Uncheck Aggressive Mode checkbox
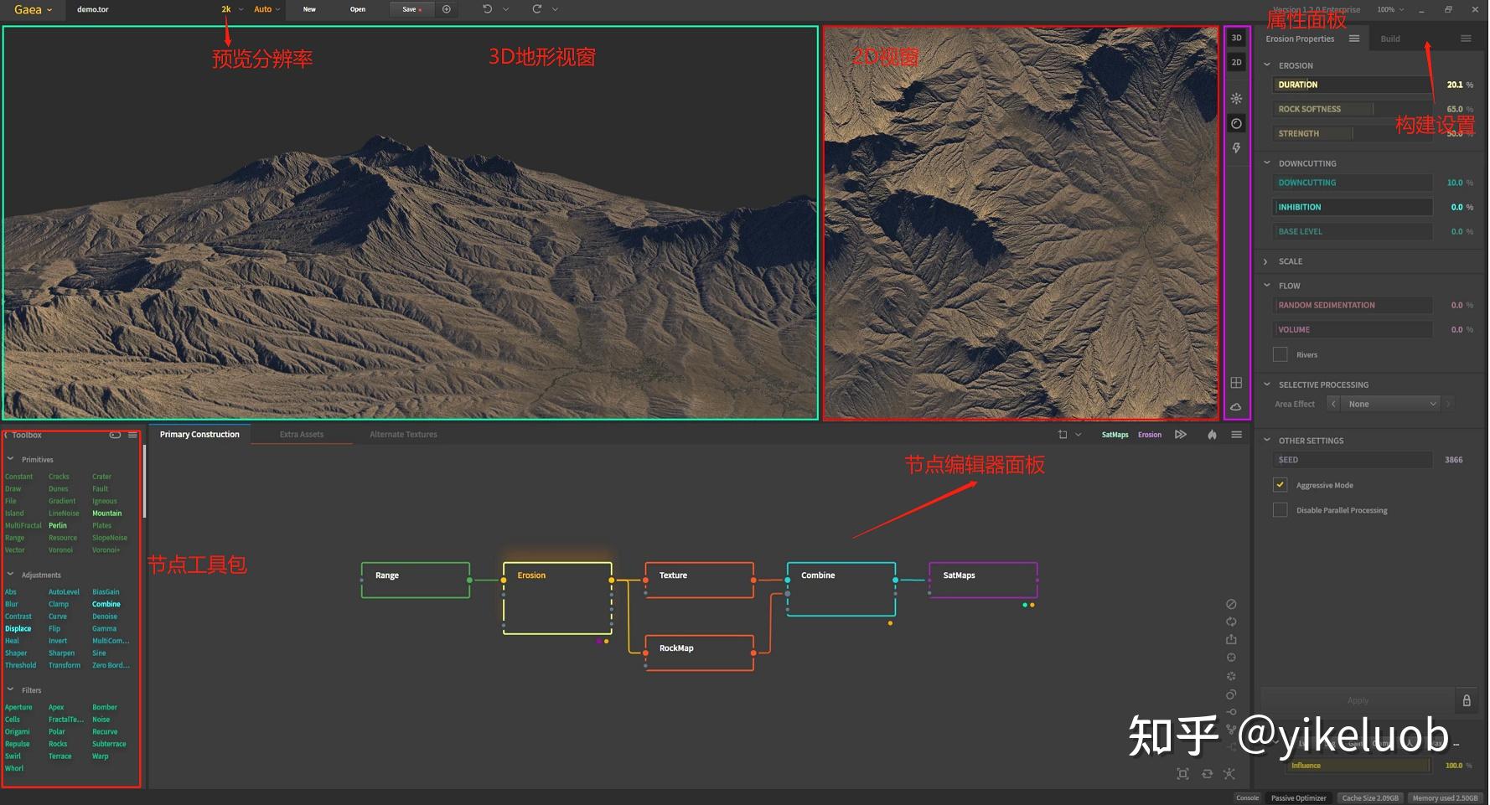Viewport: 1490px width, 805px height. (x=1280, y=485)
